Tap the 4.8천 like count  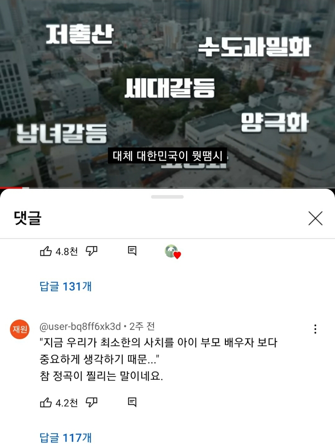click(67, 252)
